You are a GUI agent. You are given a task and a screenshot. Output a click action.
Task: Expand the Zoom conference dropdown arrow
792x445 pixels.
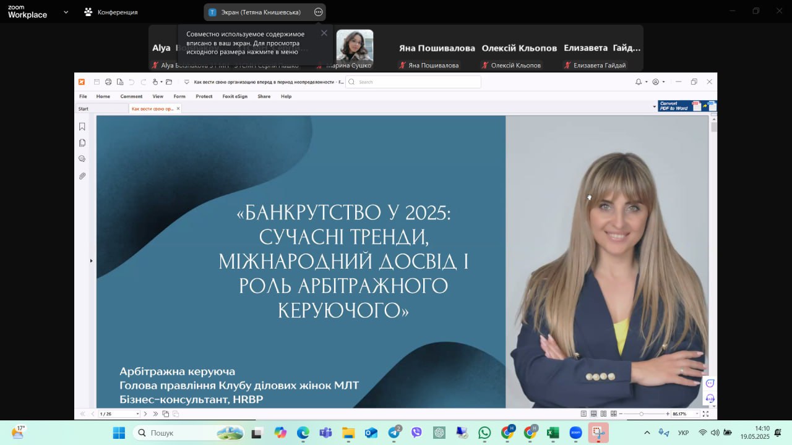tap(66, 12)
